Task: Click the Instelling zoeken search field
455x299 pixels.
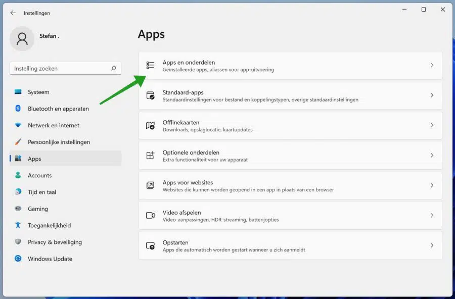Action: point(66,68)
